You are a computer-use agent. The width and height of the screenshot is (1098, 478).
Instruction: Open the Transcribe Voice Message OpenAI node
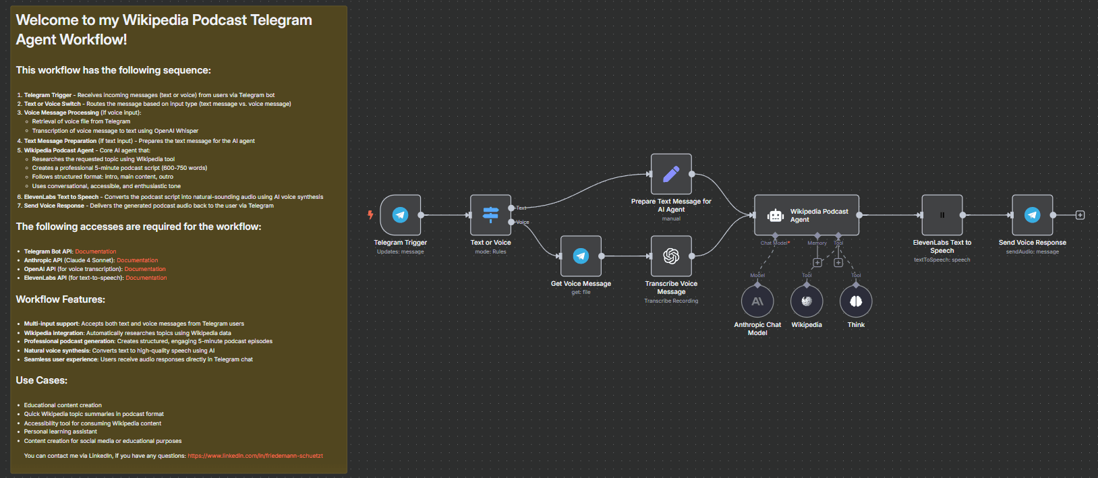pos(671,256)
